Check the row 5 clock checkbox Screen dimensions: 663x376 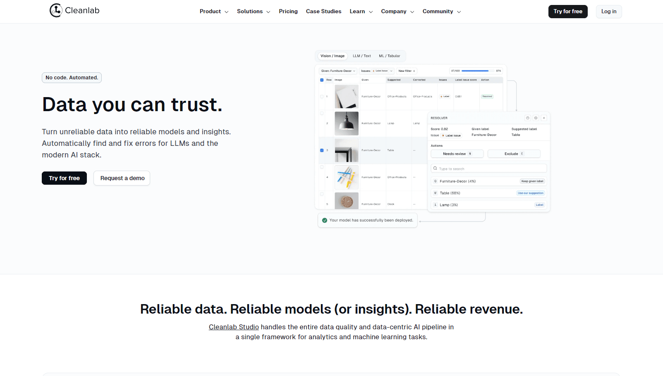coord(322,194)
